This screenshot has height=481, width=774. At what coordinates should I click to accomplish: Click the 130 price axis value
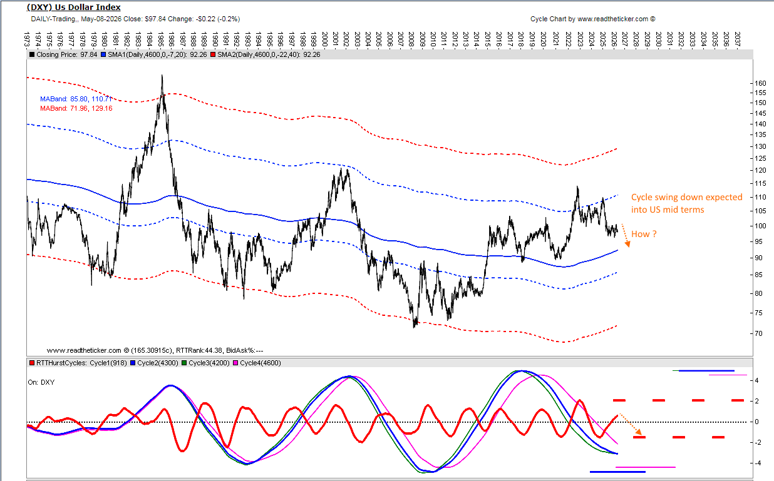click(759, 146)
